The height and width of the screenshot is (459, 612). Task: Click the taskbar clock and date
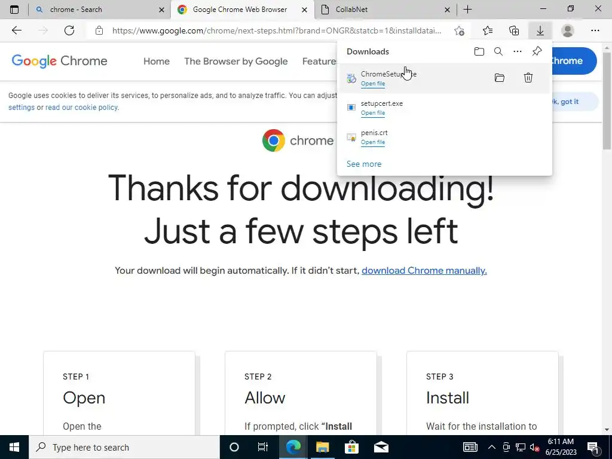(561, 447)
